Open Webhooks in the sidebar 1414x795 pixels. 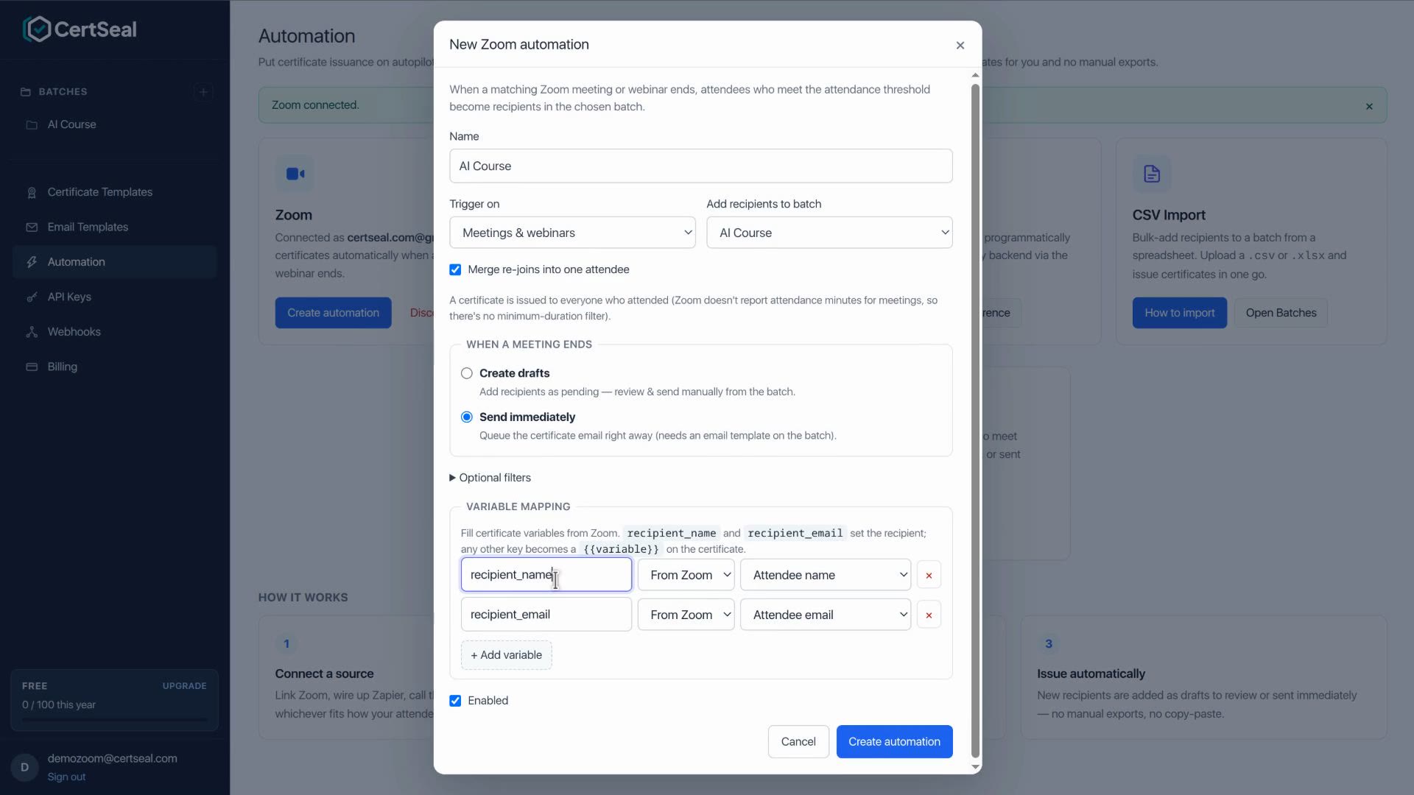[x=114, y=332]
